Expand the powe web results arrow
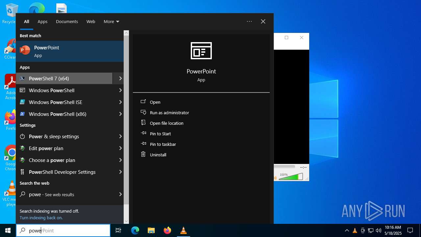This screenshot has width=421, height=237. [x=120, y=194]
